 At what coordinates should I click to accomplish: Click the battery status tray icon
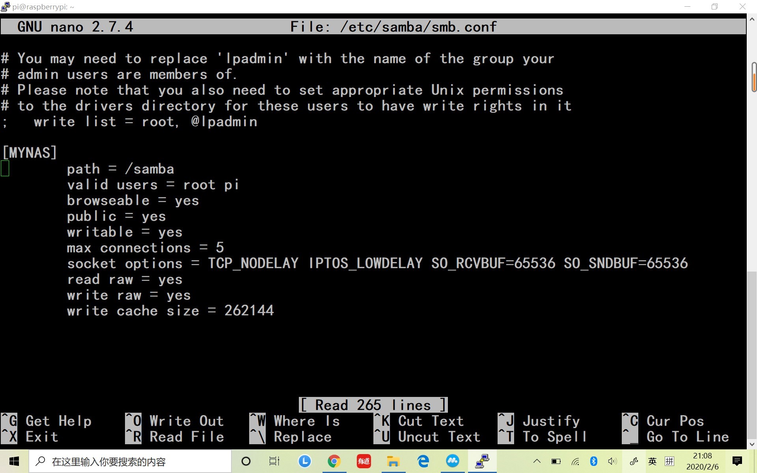[556, 461]
